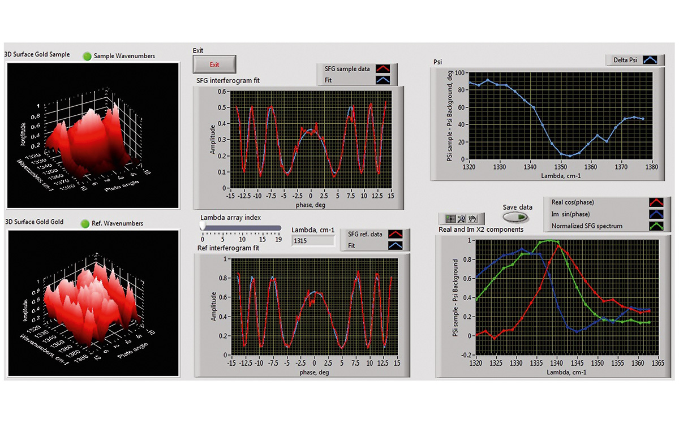Click inside the Lambda, cm-1 value field
The width and height of the screenshot is (679, 424).
(313, 240)
